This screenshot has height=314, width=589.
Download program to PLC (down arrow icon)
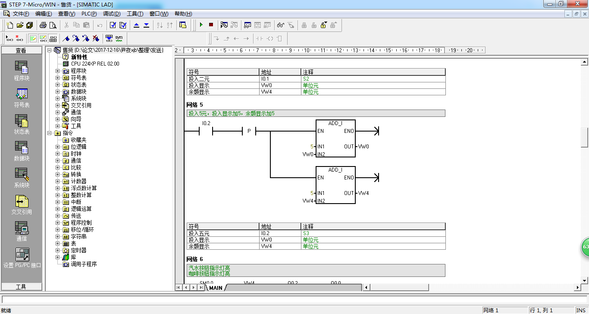[147, 25]
